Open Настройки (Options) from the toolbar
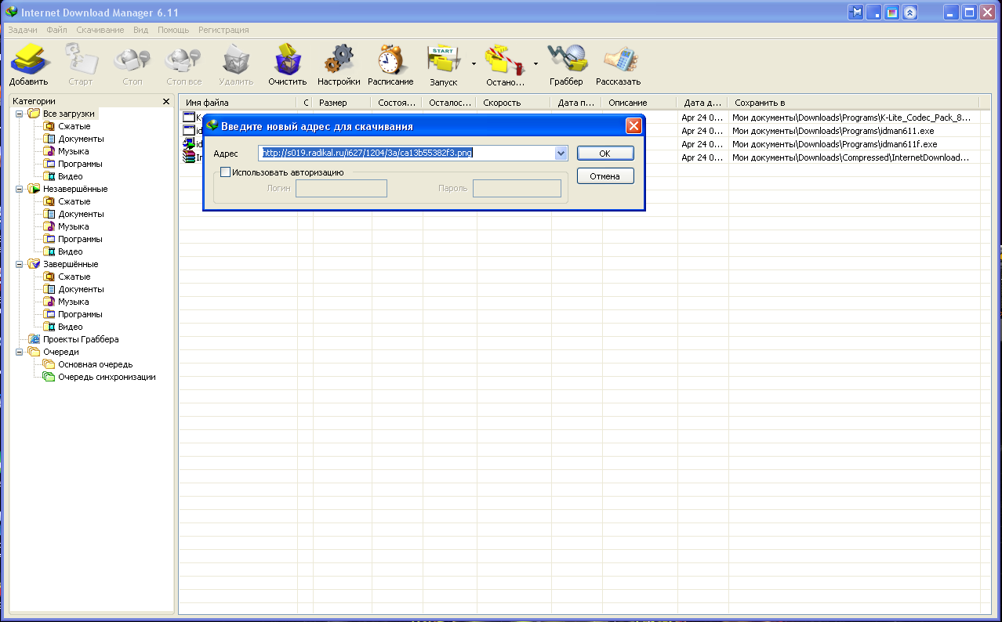1002x622 pixels. pyautogui.click(x=339, y=60)
